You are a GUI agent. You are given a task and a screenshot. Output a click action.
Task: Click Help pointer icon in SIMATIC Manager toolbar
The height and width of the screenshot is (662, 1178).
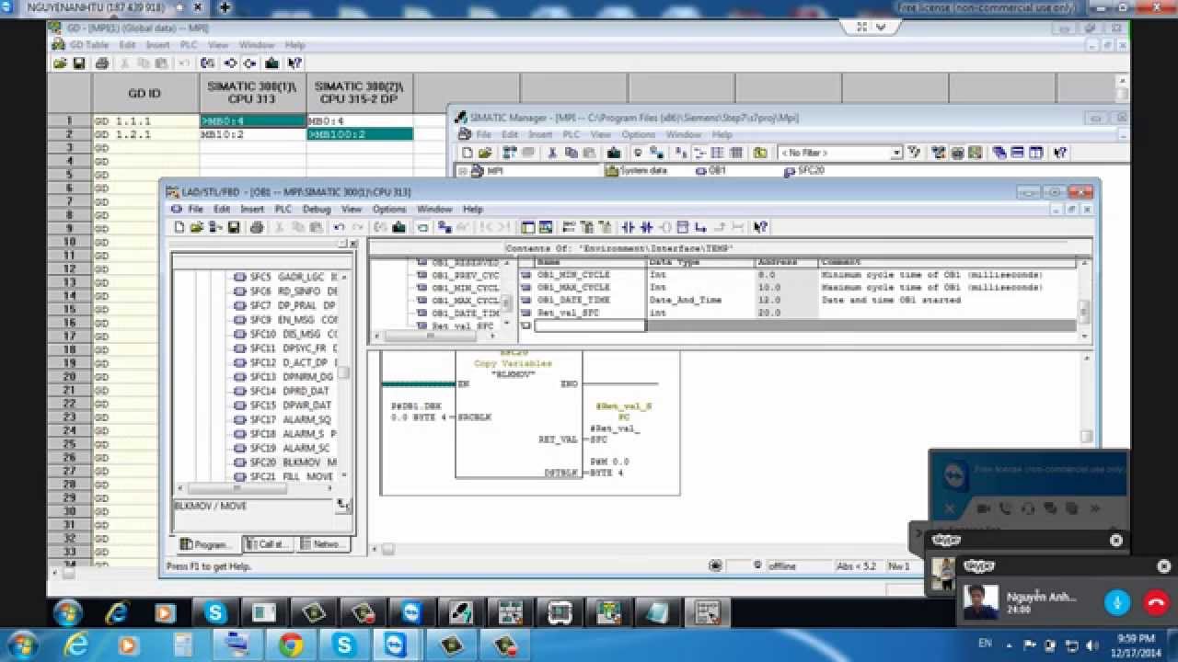(x=1060, y=153)
